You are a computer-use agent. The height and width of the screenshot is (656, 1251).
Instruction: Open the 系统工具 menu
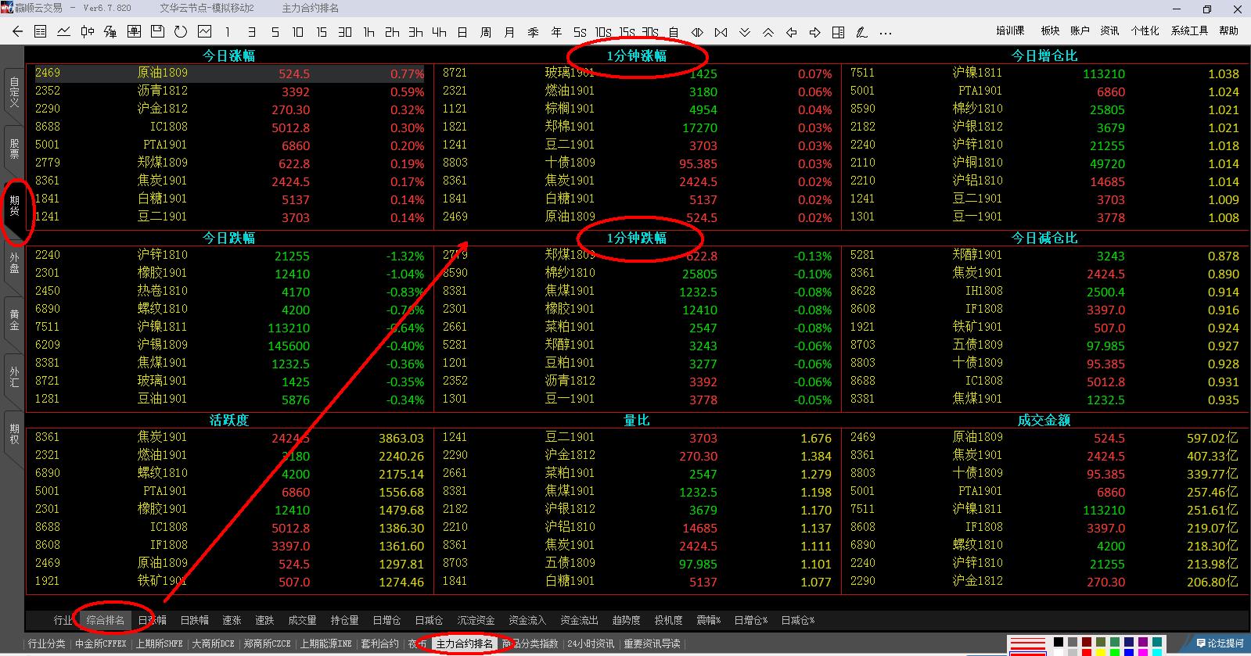[1188, 30]
